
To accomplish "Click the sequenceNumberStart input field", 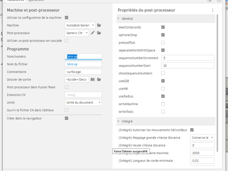I will (188, 66).
